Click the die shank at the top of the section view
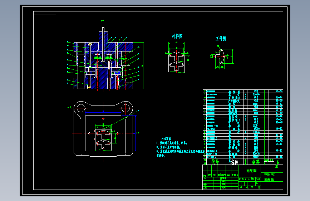The height and width of the screenshot is (201, 310). point(103,36)
